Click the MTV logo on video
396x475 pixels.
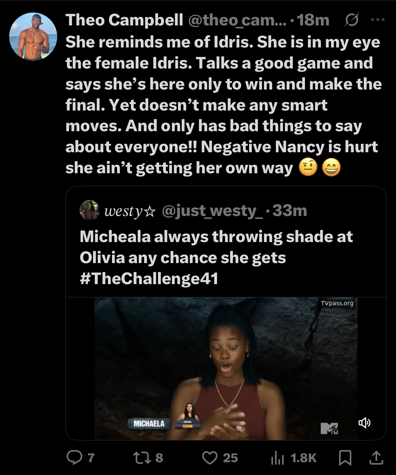click(329, 428)
